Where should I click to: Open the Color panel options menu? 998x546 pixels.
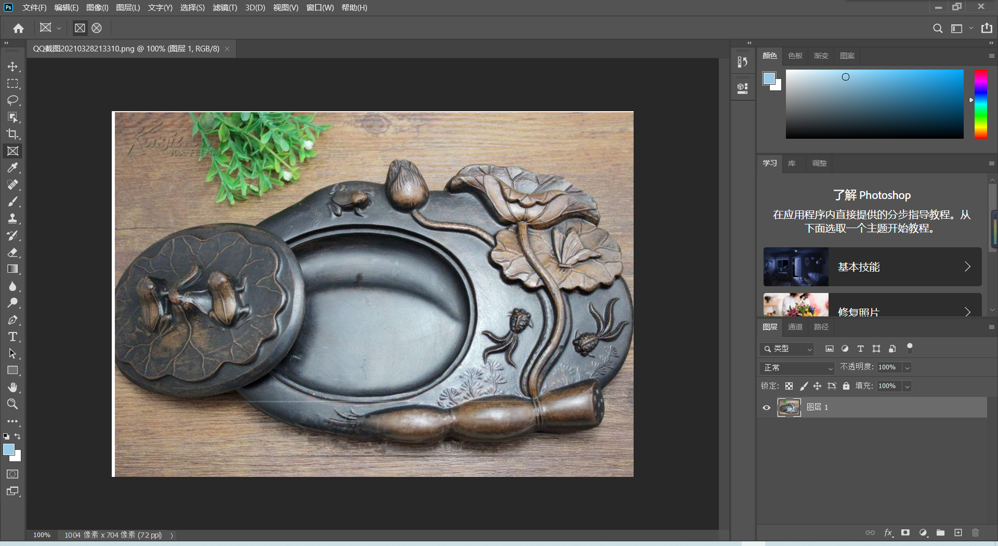(x=991, y=56)
